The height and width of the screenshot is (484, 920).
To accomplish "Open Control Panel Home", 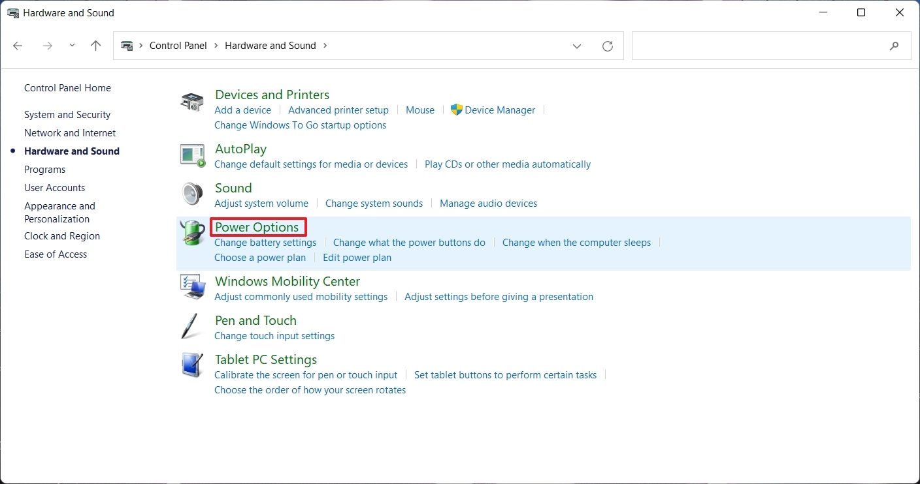I will click(67, 88).
